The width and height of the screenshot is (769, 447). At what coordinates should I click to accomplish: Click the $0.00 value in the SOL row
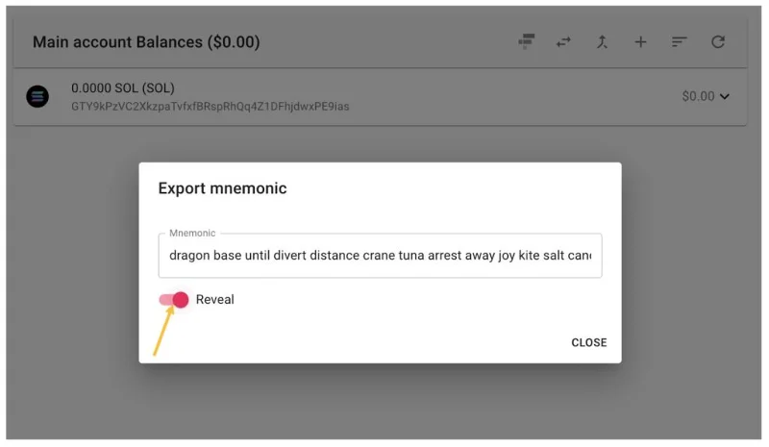[698, 96]
